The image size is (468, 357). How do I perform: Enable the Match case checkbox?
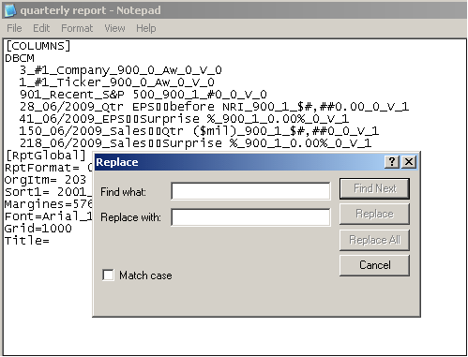pos(108,275)
